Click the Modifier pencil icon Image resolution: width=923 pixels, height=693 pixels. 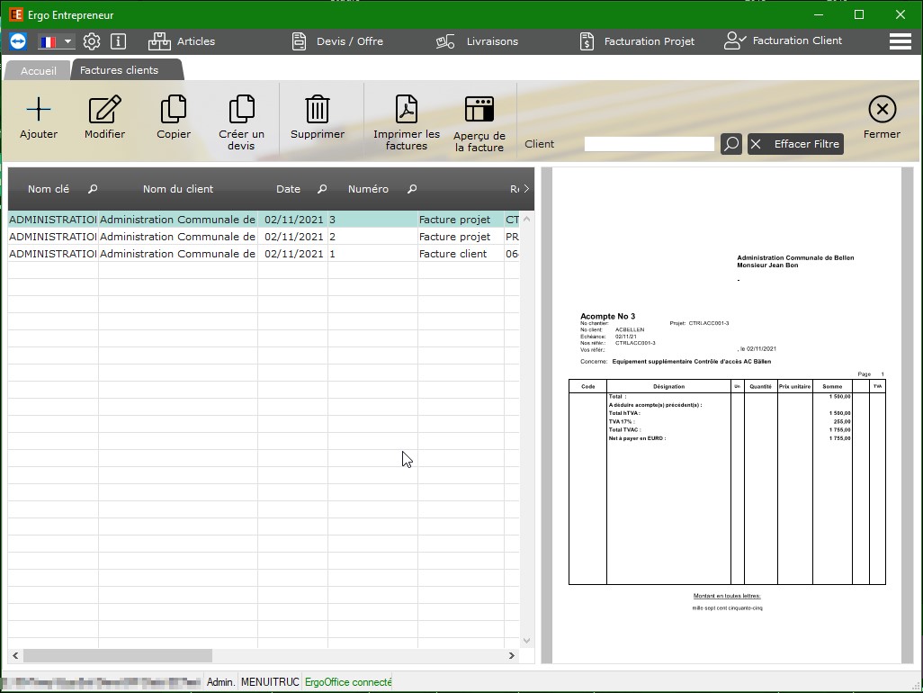pos(104,110)
